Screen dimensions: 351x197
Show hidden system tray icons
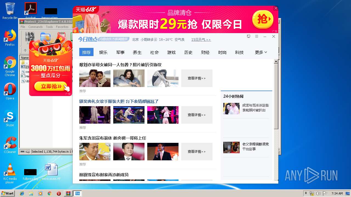pyautogui.click(x=306, y=193)
